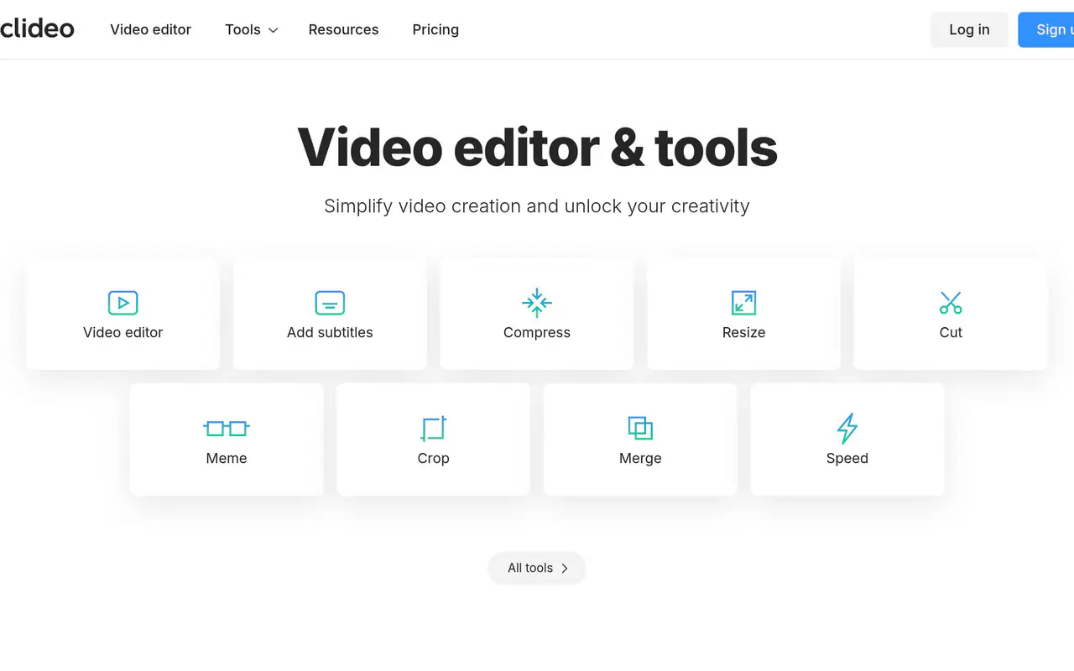Click the Log in button
The image size is (1074, 671).
point(969,29)
